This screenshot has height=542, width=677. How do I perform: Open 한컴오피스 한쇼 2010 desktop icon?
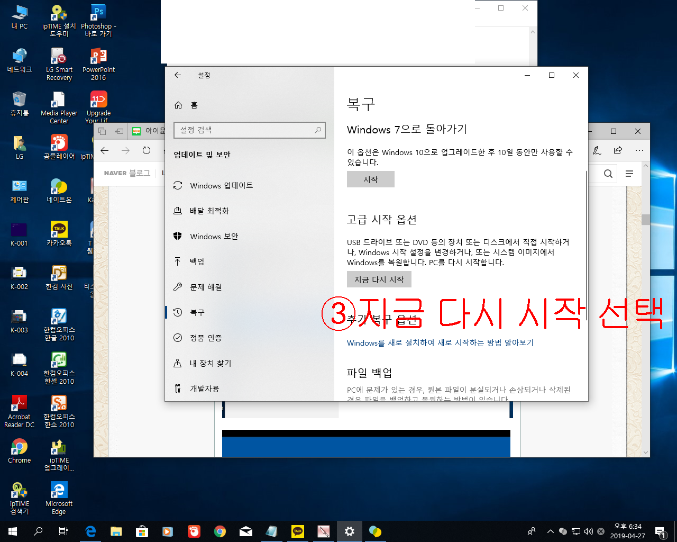point(59,411)
